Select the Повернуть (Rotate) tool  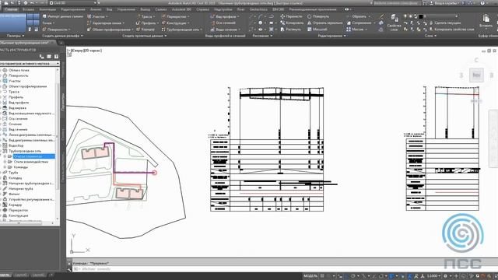pos(318,16)
